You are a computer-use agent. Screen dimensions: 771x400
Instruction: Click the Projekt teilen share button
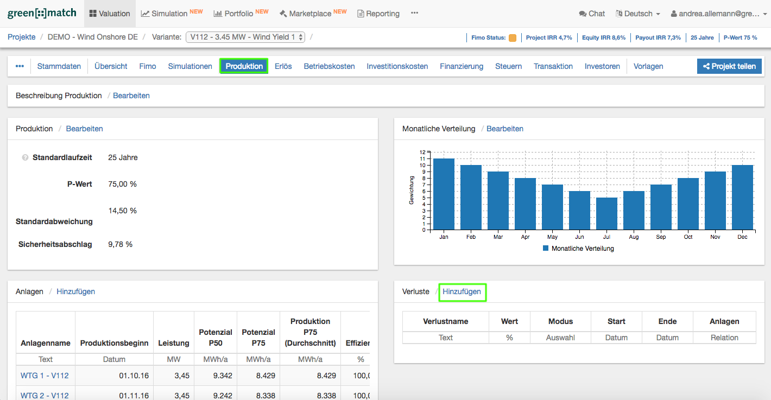point(729,66)
